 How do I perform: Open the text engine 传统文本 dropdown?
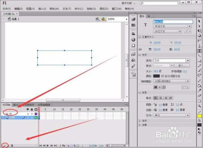(172, 26)
